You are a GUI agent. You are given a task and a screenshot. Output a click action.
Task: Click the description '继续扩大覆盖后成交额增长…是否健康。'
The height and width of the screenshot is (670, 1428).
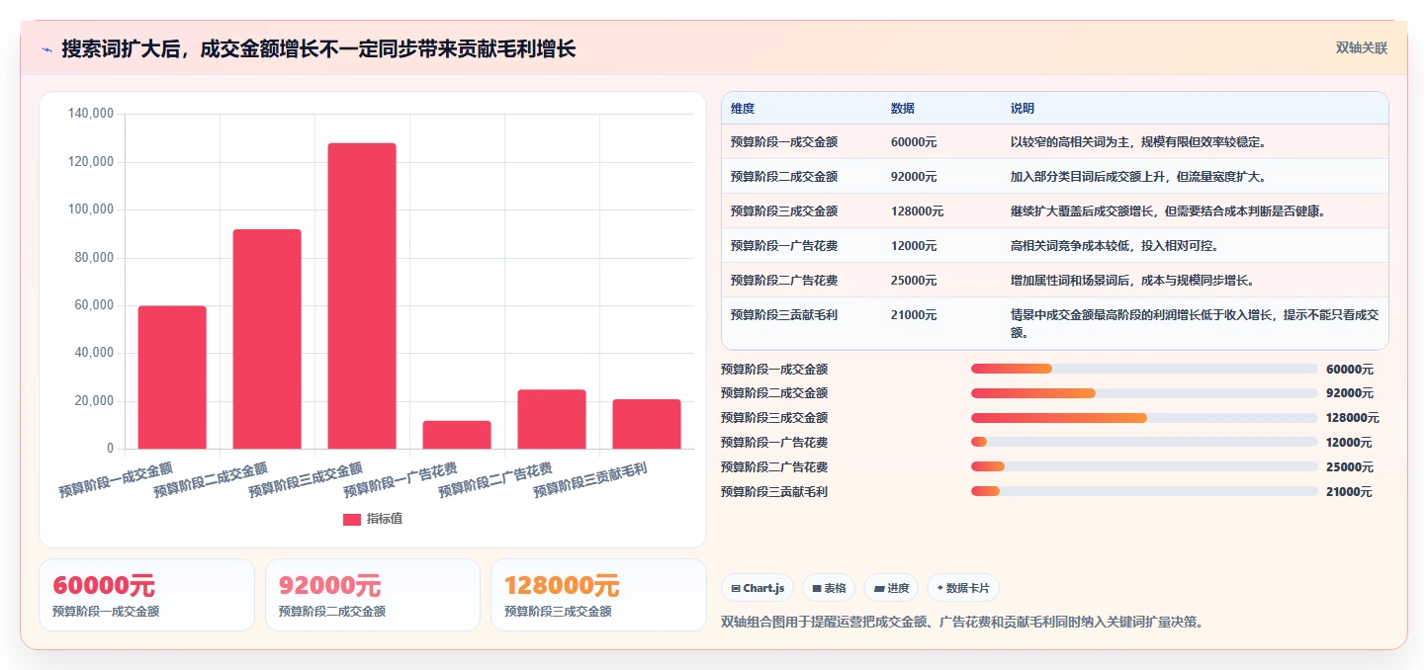pos(1168,211)
